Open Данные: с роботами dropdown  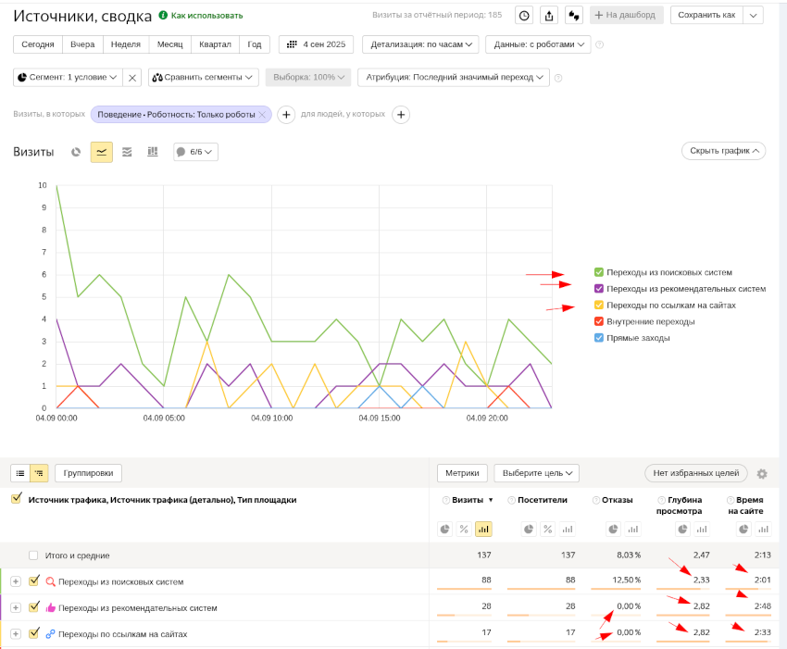(x=538, y=44)
